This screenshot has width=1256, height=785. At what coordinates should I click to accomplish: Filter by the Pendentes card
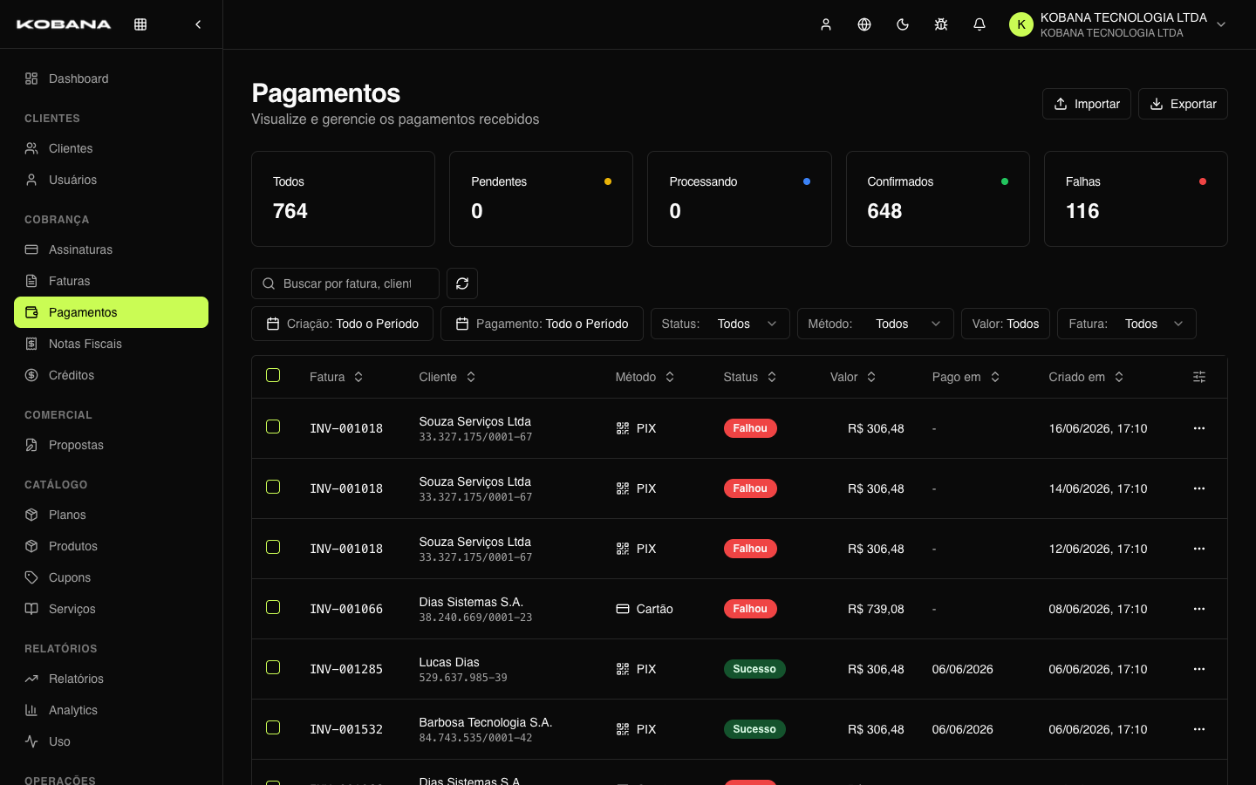click(x=541, y=199)
